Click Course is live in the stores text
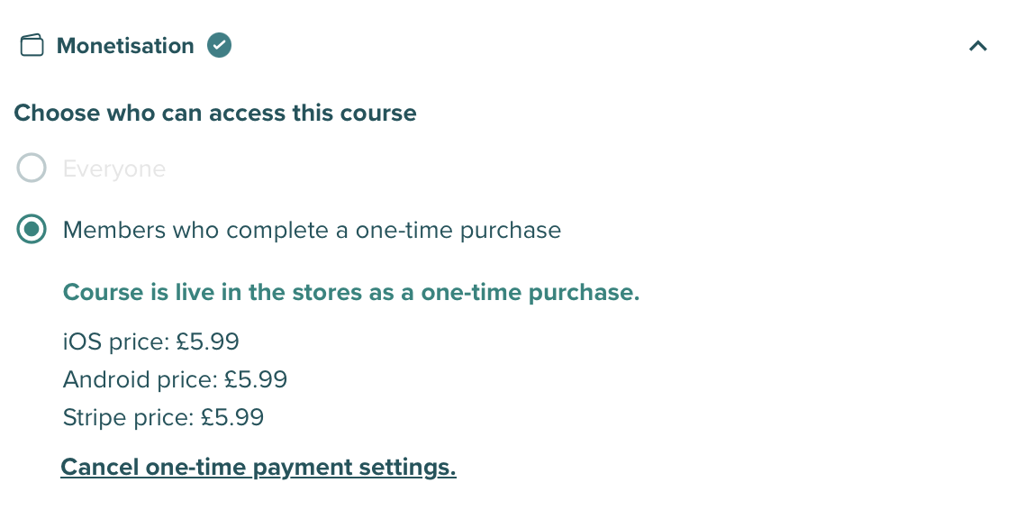The image size is (1016, 519). pyautogui.click(x=350, y=292)
